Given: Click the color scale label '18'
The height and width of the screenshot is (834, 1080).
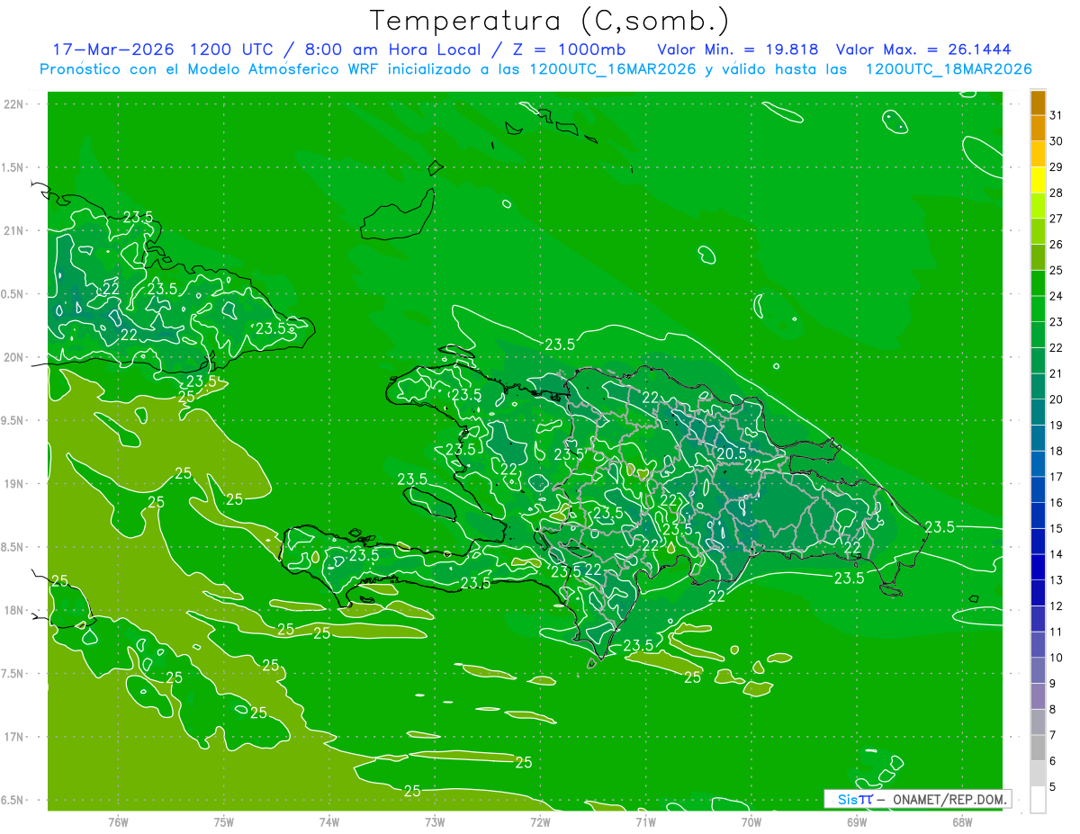Looking at the screenshot, I should [1057, 451].
